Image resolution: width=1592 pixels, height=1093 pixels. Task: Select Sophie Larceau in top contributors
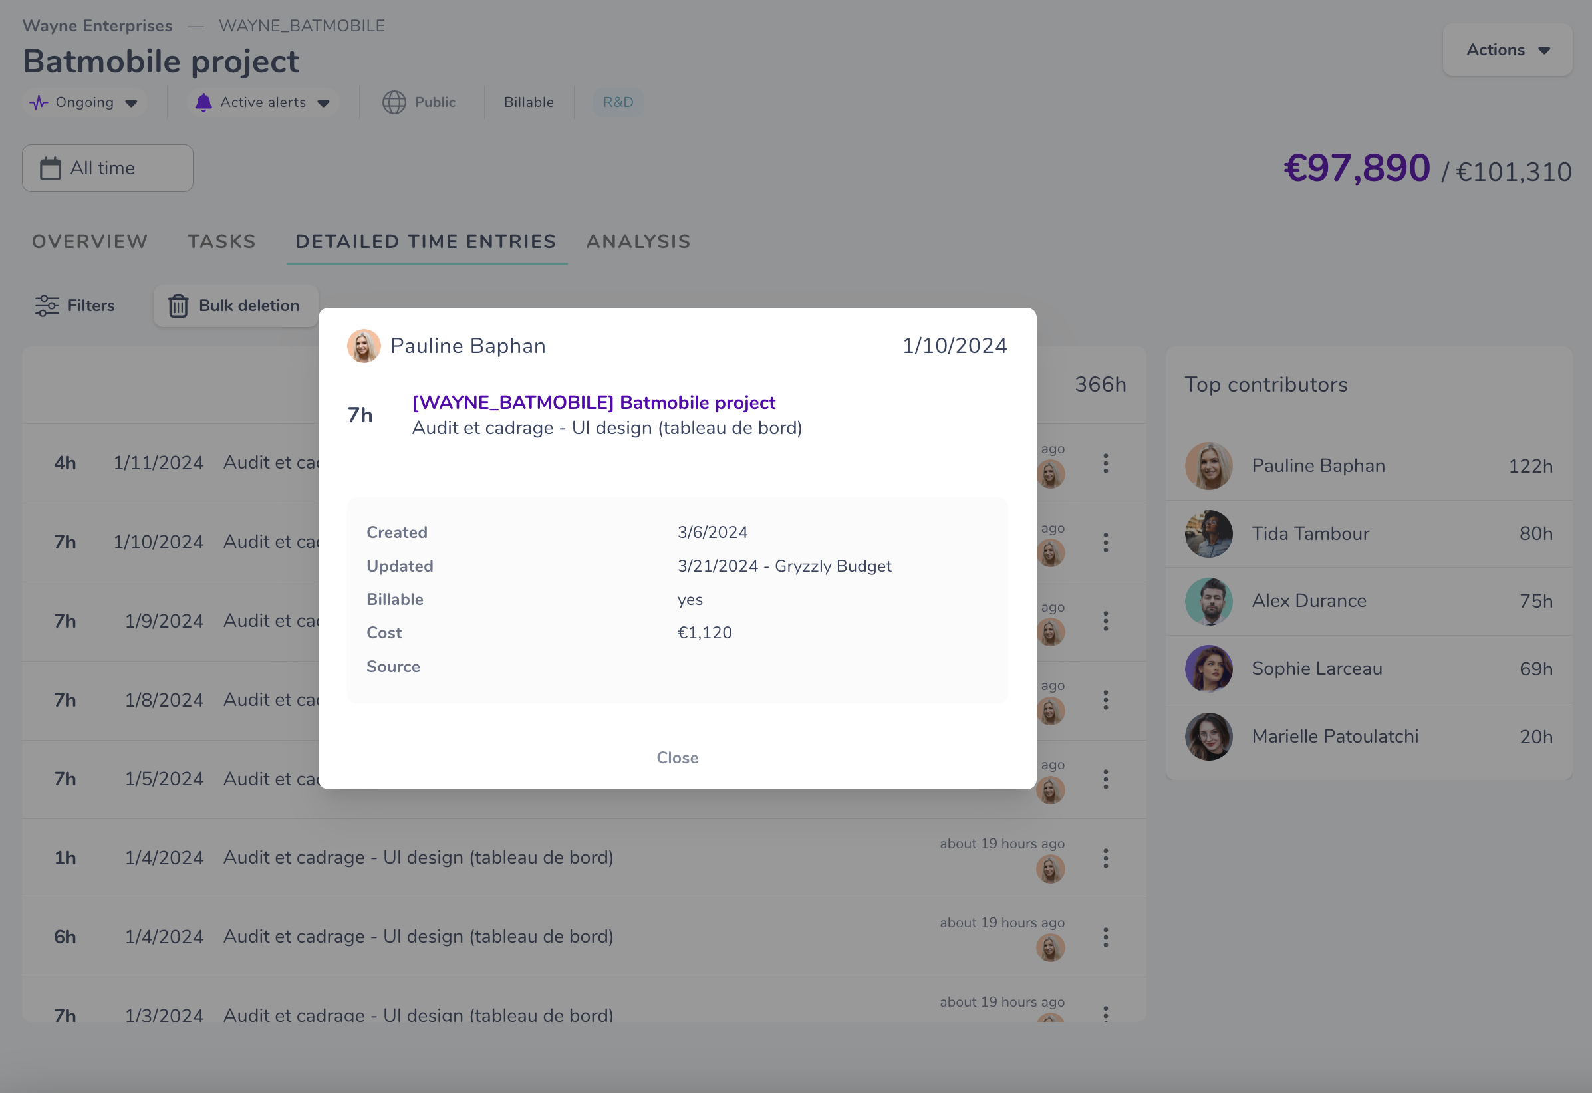point(1316,668)
